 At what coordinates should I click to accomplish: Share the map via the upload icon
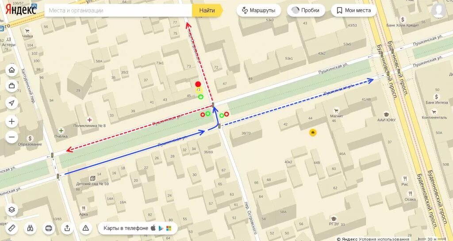tap(67, 228)
